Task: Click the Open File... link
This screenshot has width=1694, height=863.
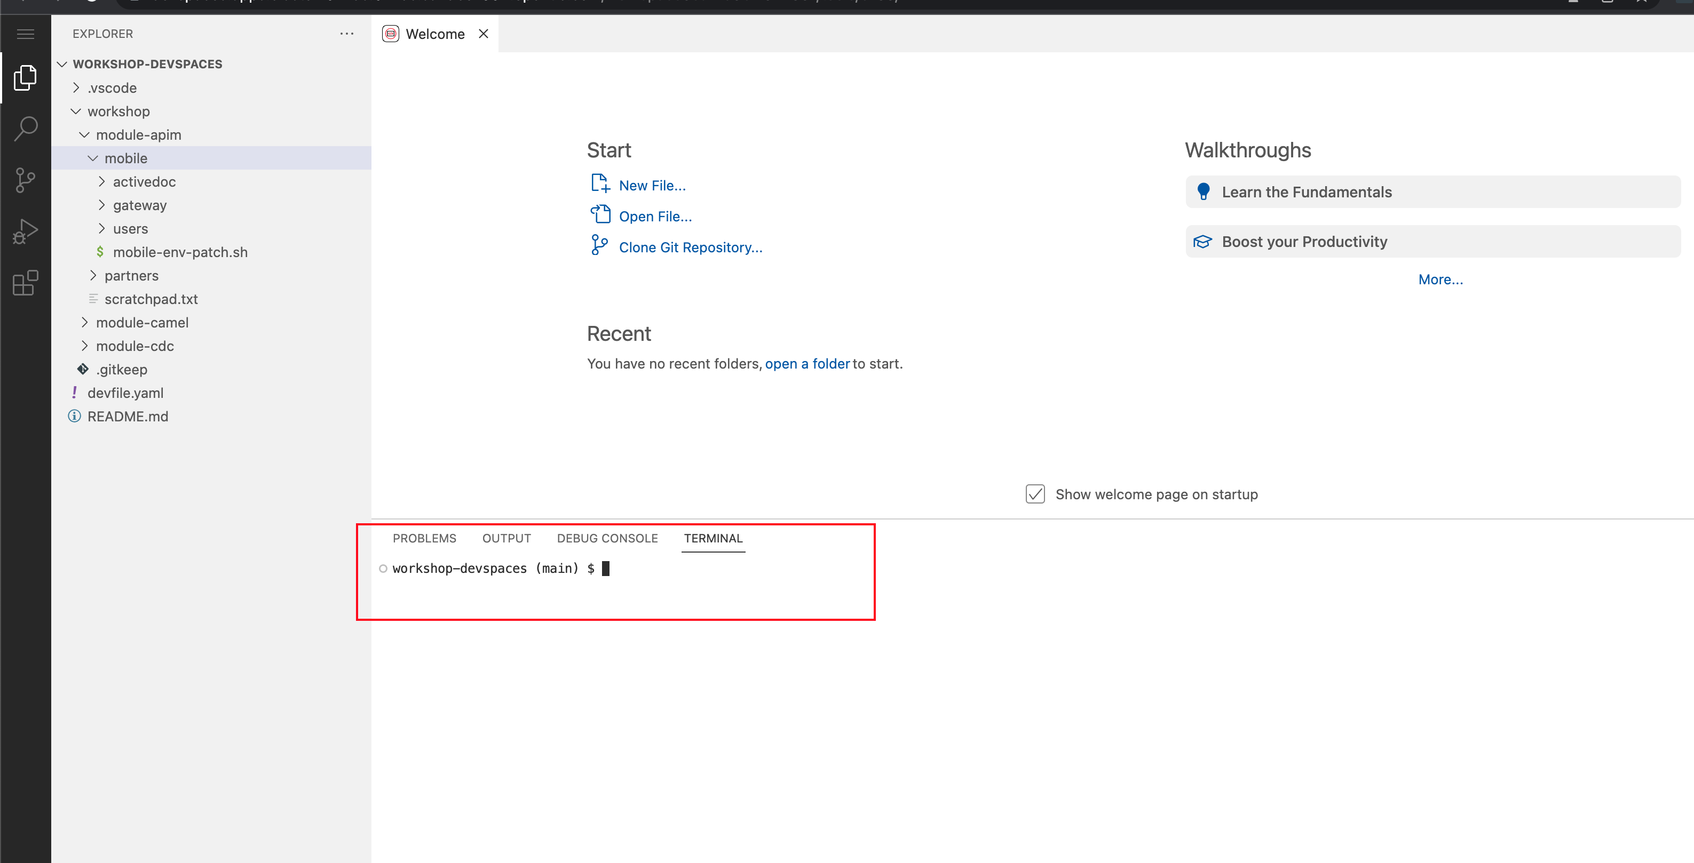Action: pyautogui.click(x=655, y=216)
